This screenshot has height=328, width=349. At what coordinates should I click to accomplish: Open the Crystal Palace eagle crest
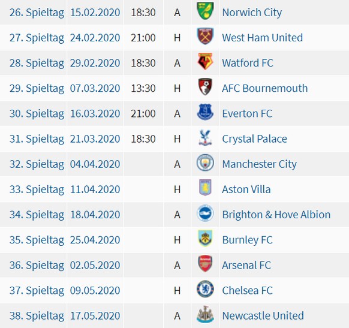click(x=205, y=138)
